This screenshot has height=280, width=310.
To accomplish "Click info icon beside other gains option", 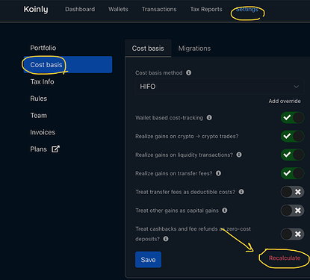I will point(225,211).
